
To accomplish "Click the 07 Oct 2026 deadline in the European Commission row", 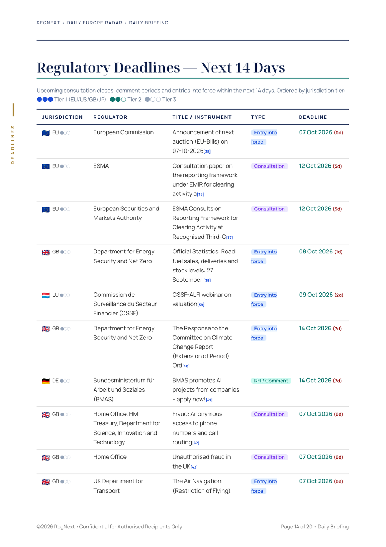I will point(321,132).
